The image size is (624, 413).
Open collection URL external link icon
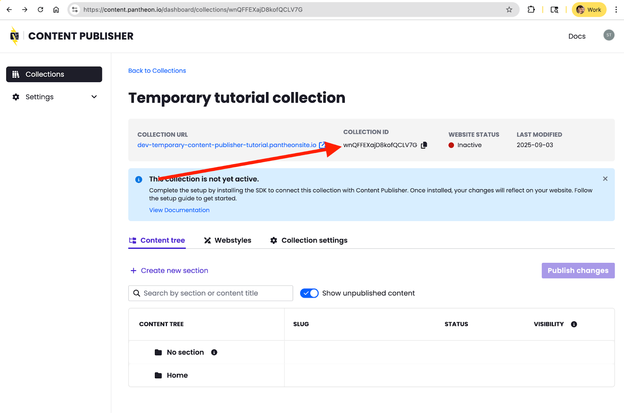[322, 145]
